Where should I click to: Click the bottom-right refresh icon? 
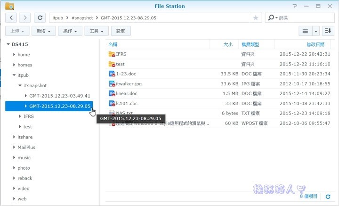(327, 196)
